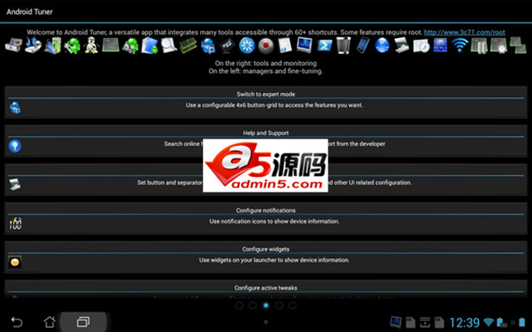Open the http://www.3c71.com/root link

pos(465,32)
